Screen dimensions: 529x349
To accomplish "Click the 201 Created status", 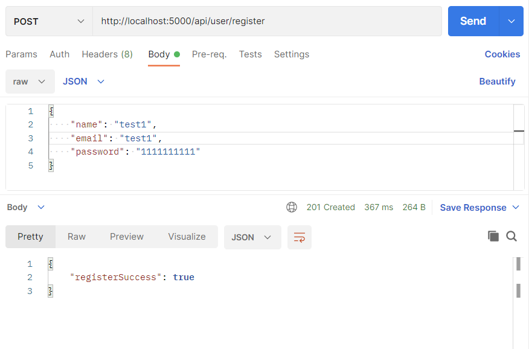I will [331, 207].
